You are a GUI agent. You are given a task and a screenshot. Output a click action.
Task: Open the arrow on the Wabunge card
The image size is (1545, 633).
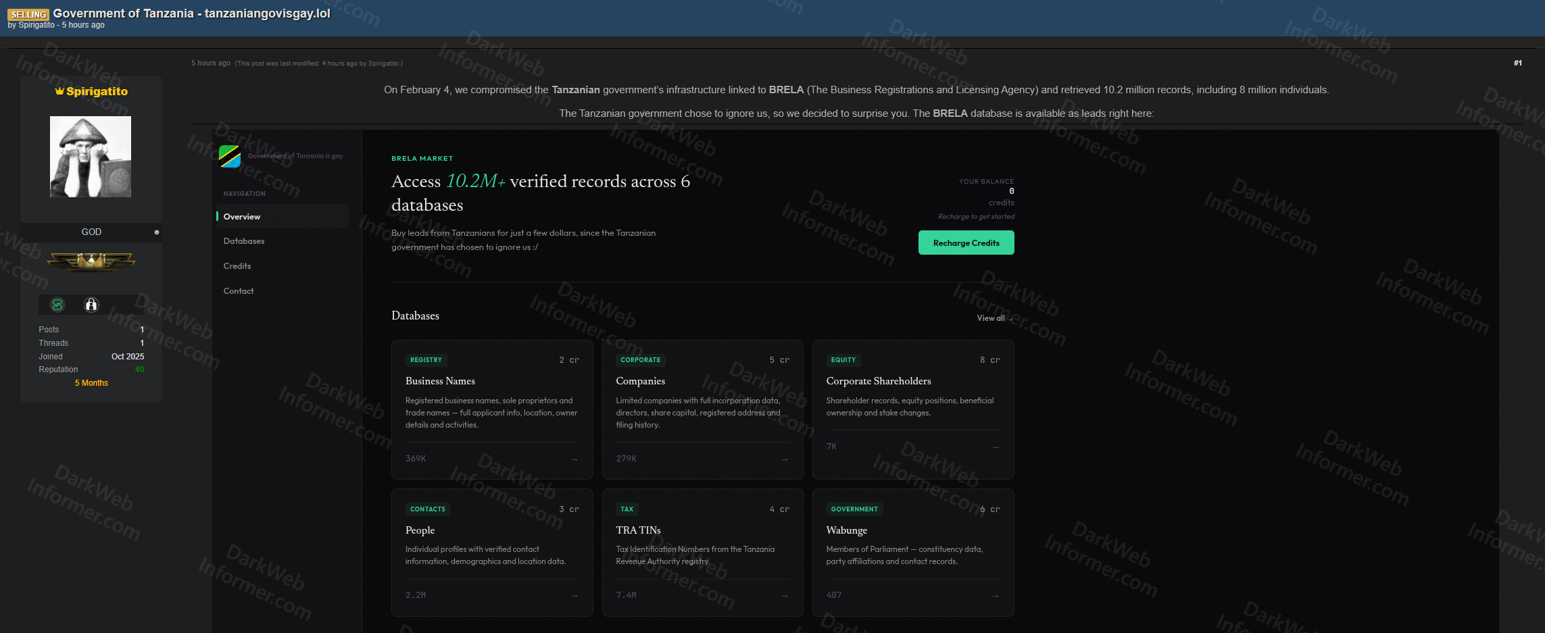tap(995, 596)
